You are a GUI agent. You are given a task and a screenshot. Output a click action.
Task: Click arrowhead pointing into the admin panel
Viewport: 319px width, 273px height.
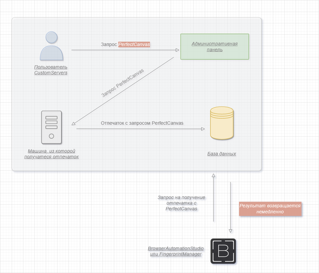(x=177, y=50)
